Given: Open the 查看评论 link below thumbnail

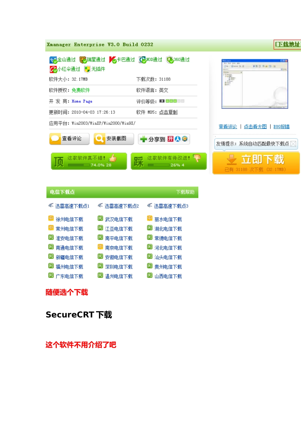Looking at the screenshot, I should [x=228, y=126].
